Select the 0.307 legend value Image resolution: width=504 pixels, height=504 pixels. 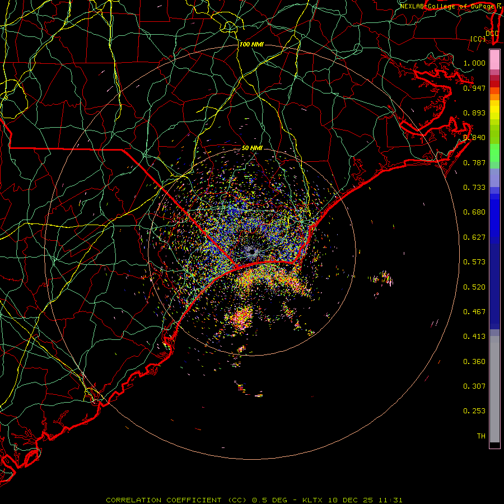(474, 386)
